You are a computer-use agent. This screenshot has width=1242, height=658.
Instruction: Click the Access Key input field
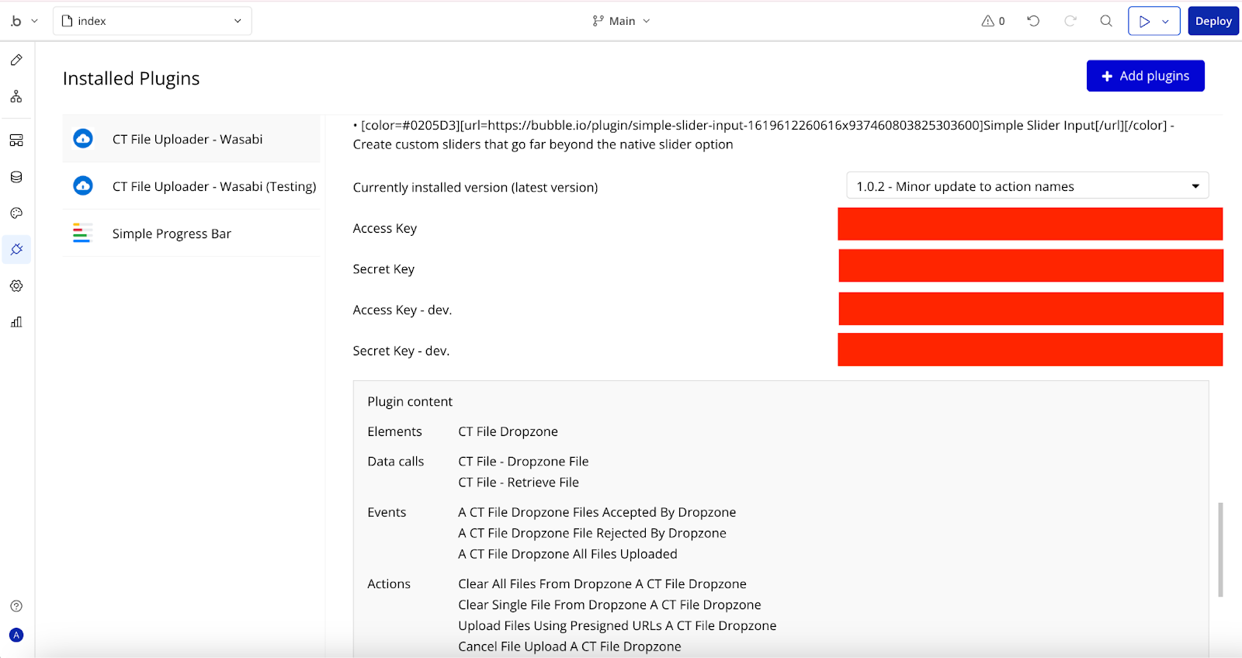(1030, 224)
